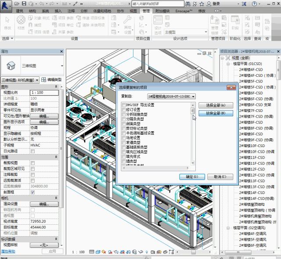Switch to the 附加模块 ribbon tab
Image resolution: width=281 pixels, height=259 pixels.
click(x=164, y=11)
